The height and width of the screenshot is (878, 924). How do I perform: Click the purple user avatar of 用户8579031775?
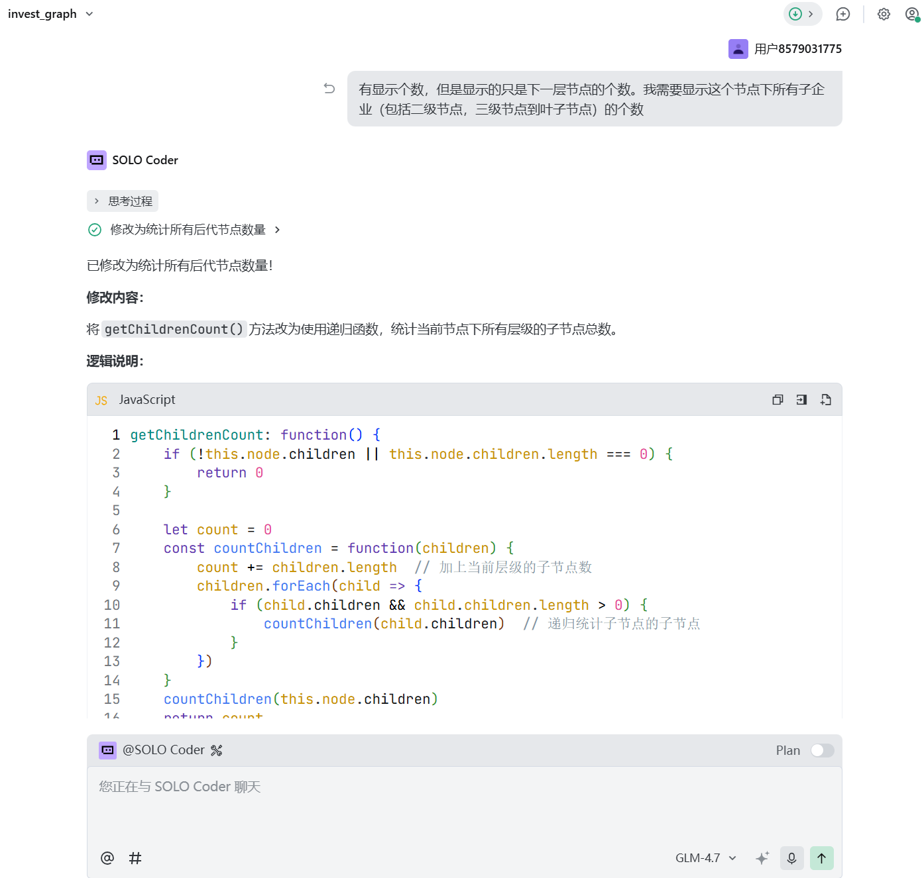(x=738, y=49)
